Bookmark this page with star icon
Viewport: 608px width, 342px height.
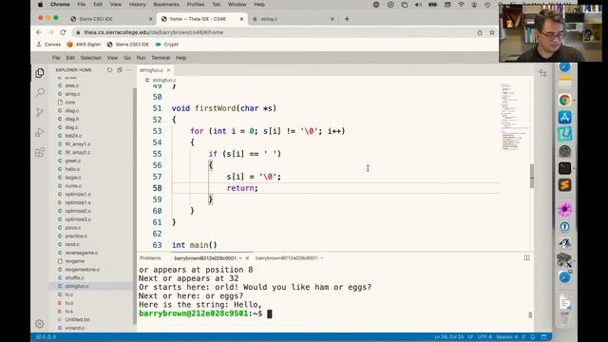[492, 32]
